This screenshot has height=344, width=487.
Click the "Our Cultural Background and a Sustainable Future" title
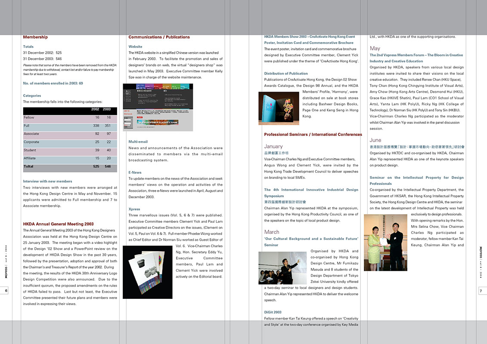pyautogui.click(x=311, y=242)
